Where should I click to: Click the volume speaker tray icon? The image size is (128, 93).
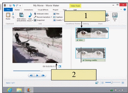[x=122, y=90]
